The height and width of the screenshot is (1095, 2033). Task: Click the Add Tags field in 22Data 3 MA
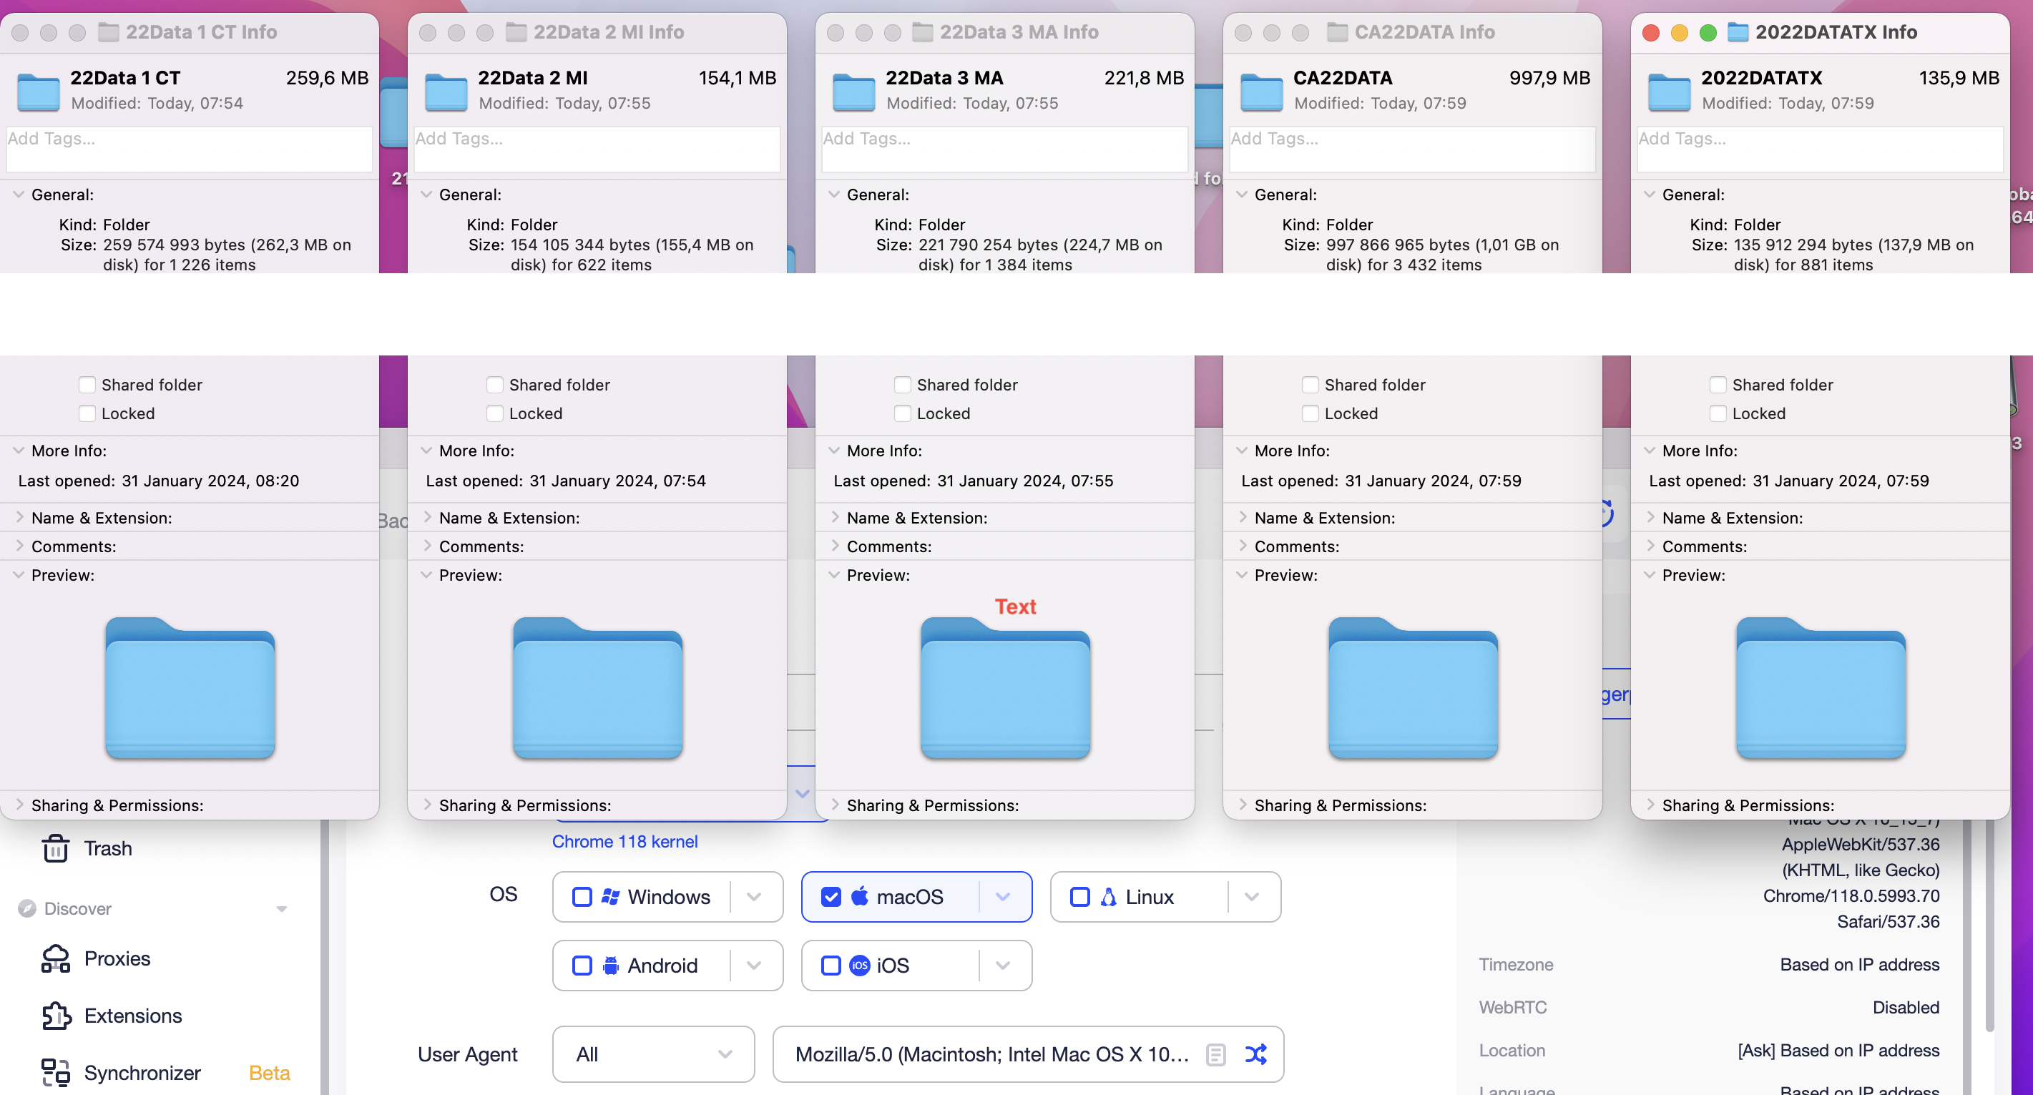(x=1004, y=149)
